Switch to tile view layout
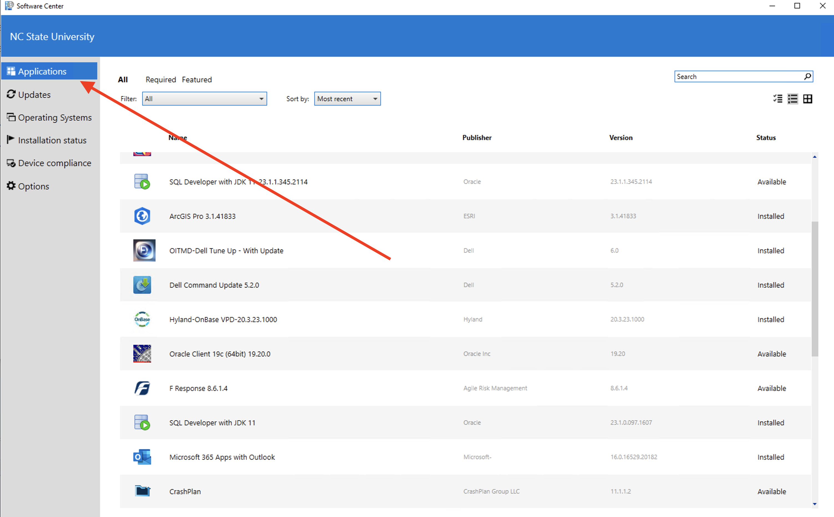This screenshot has width=834, height=517. pyautogui.click(x=807, y=99)
